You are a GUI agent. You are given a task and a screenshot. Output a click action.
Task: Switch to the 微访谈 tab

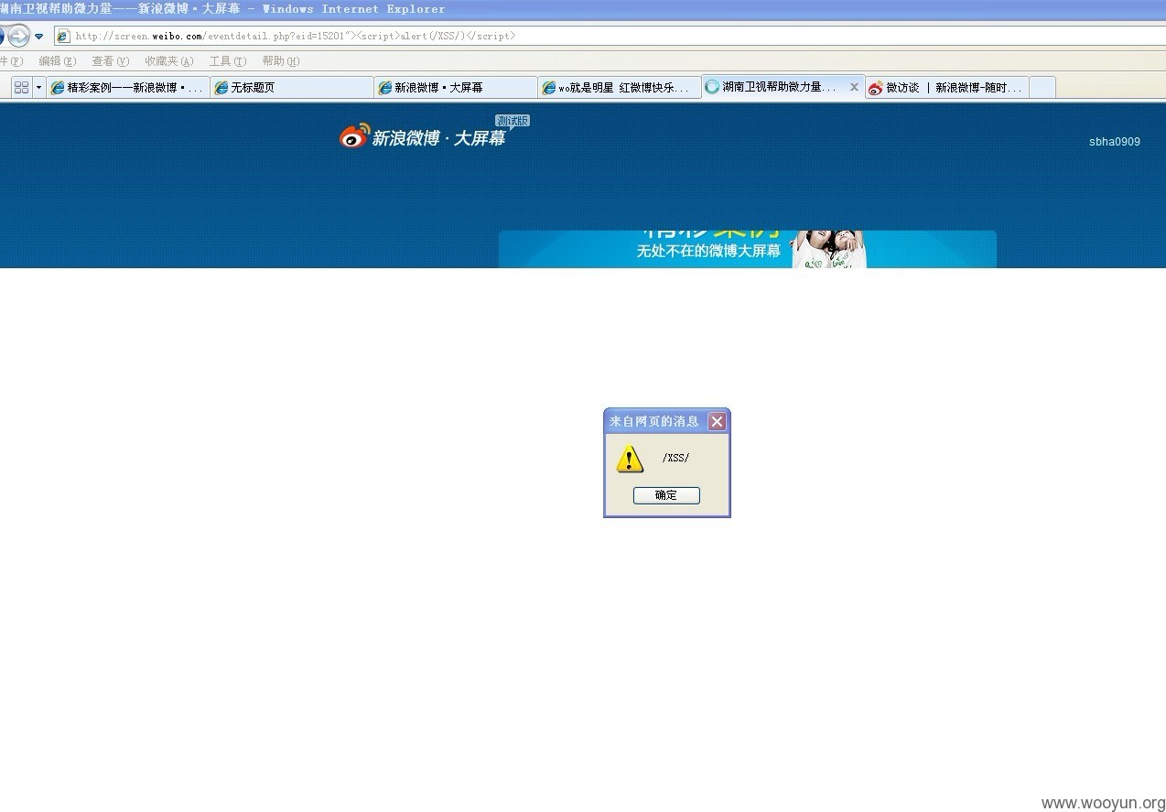(x=947, y=88)
